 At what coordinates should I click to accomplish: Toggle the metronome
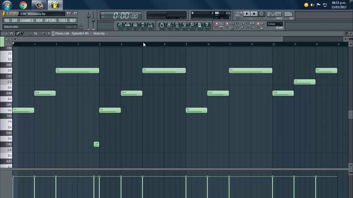tap(220, 28)
